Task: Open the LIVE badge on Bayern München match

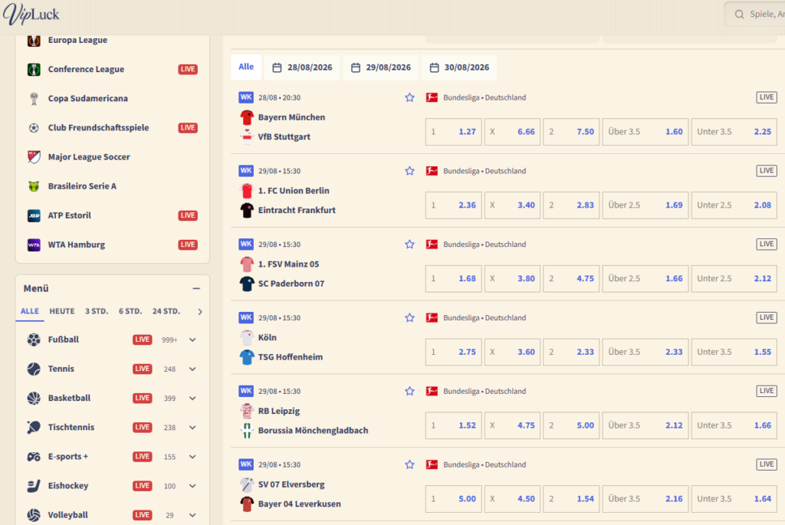Action: click(767, 97)
